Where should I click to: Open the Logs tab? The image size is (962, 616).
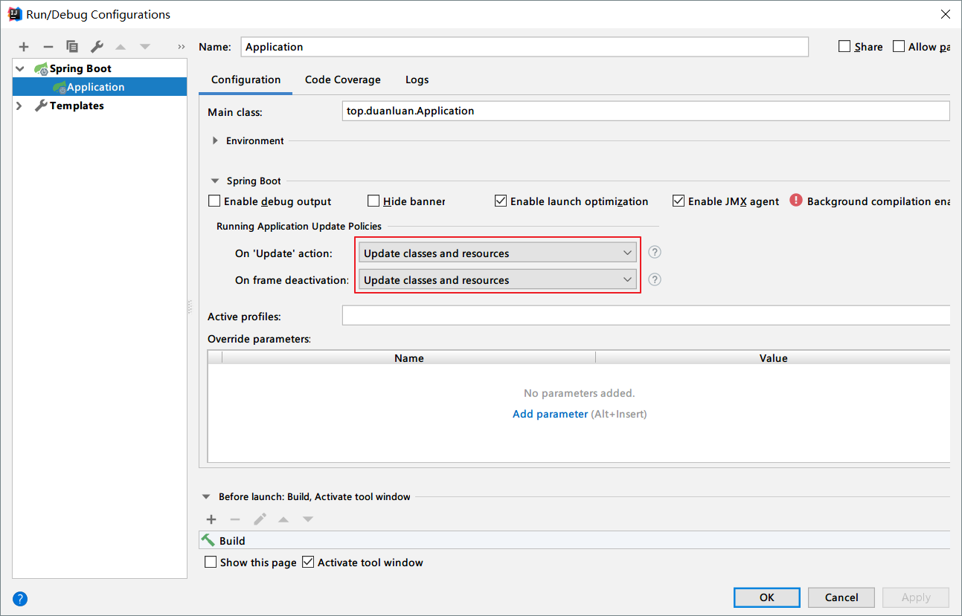tap(417, 80)
